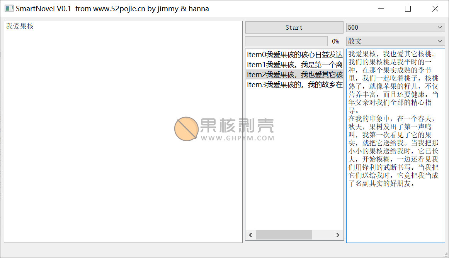Click the resize grip at bottom-right corner
This screenshot has height=258, width=449.
[x=446, y=255]
